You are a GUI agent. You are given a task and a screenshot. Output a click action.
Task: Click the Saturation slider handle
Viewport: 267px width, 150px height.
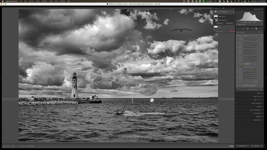[x=250, y=69]
